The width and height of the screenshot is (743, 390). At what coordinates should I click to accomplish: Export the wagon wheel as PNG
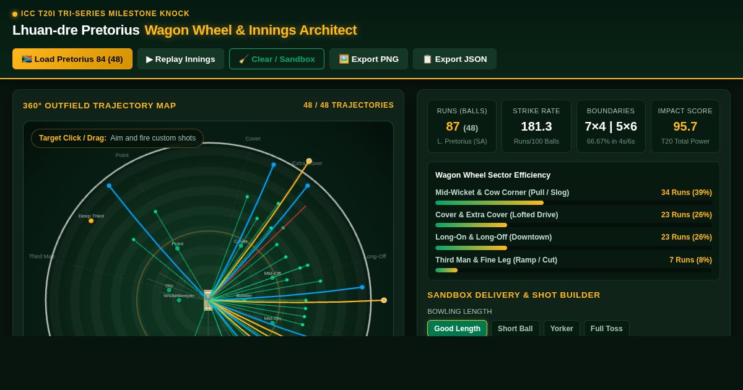(368, 59)
